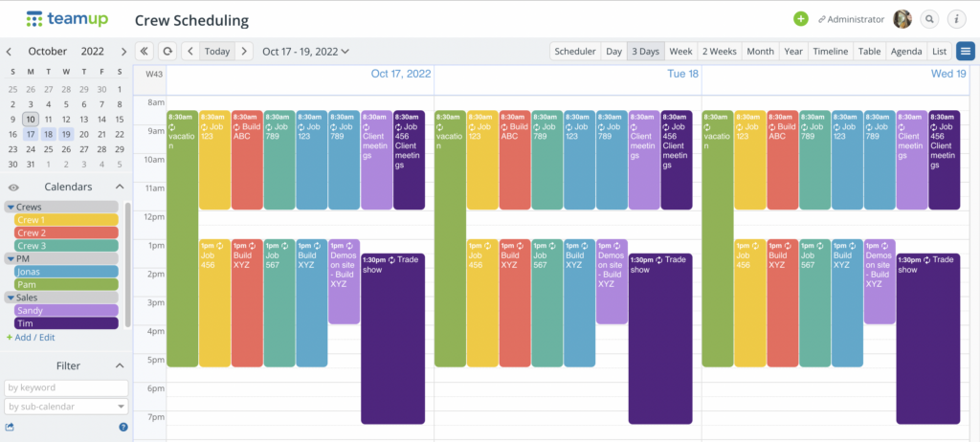Switch to Scheduler view
The height and width of the screenshot is (442, 980).
pos(575,52)
